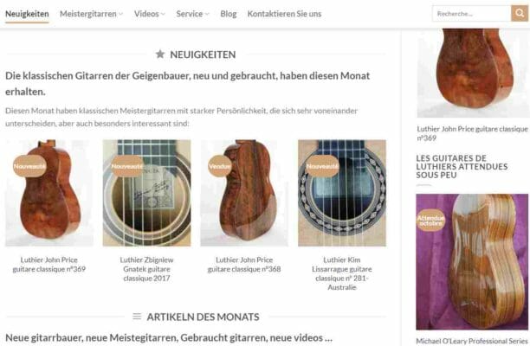This screenshot has width=530, height=346.
Task: Expand the Meistergitarren dropdown menu
Action: tap(91, 14)
